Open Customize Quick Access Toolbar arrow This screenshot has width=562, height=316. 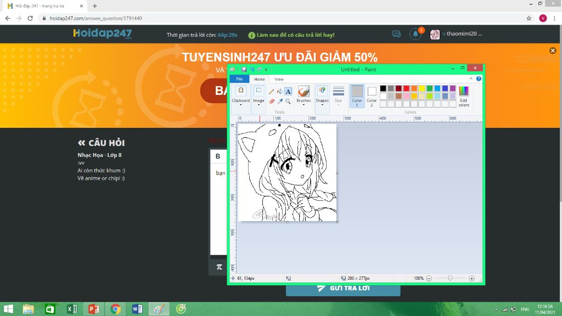pos(266,70)
